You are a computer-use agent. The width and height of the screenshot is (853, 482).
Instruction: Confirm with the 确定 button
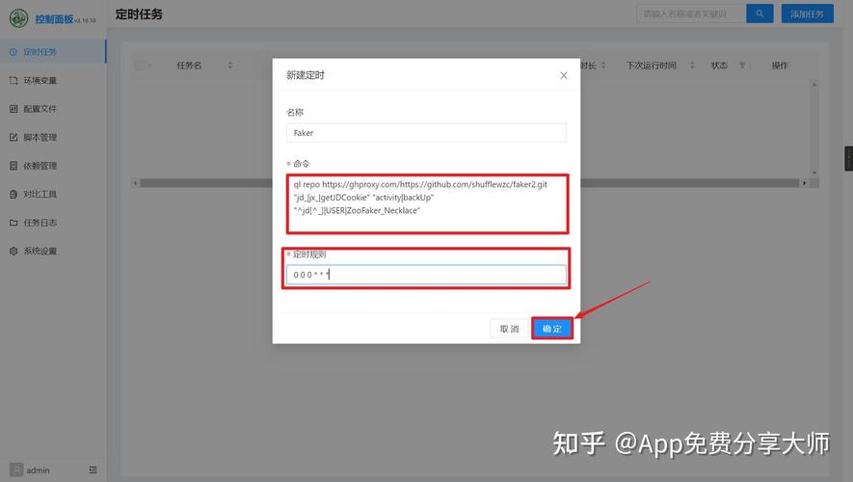coord(552,329)
